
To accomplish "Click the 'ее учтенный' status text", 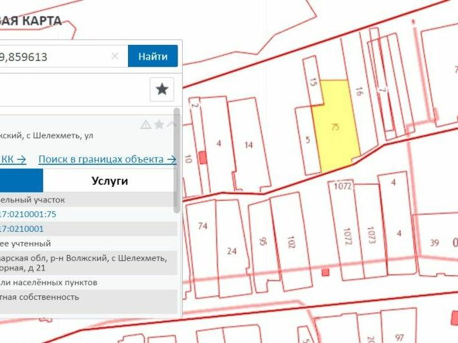I will [26, 243].
